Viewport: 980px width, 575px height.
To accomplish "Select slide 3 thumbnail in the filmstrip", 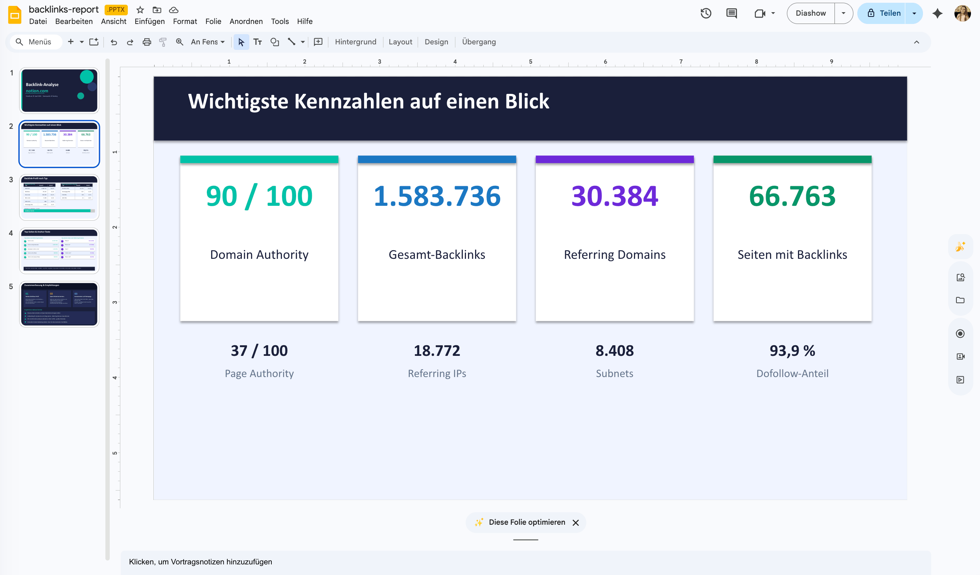I will pyautogui.click(x=59, y=198).
